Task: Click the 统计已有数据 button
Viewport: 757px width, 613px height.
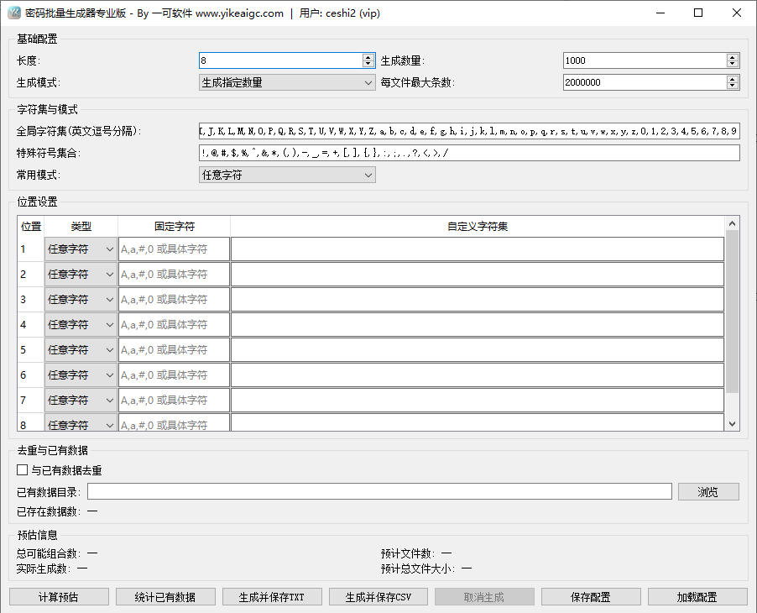Action: tap(165, 596)
